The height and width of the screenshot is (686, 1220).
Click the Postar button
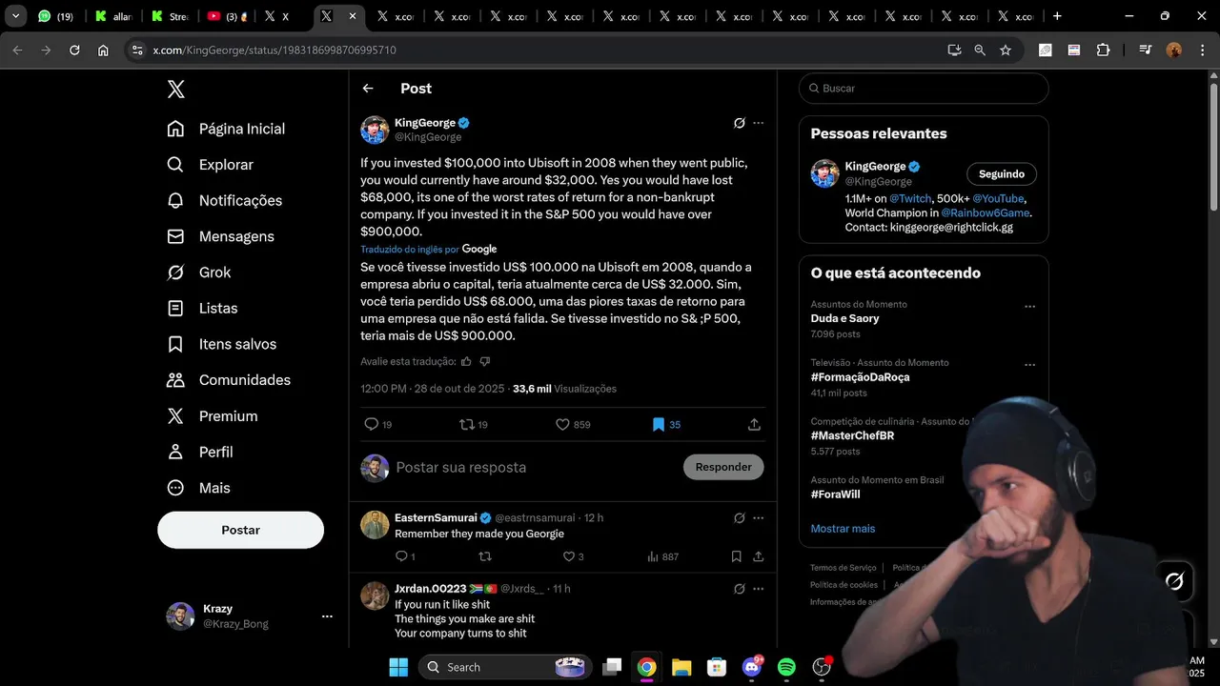[240, 530]
